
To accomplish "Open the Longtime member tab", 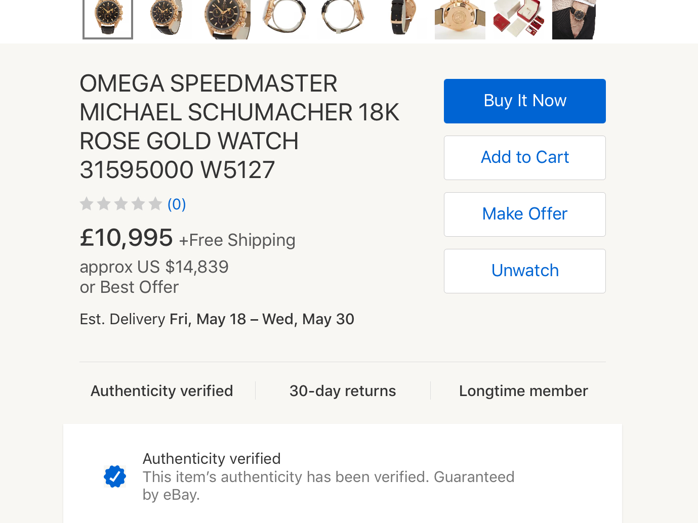I will (x=523, y=391).
